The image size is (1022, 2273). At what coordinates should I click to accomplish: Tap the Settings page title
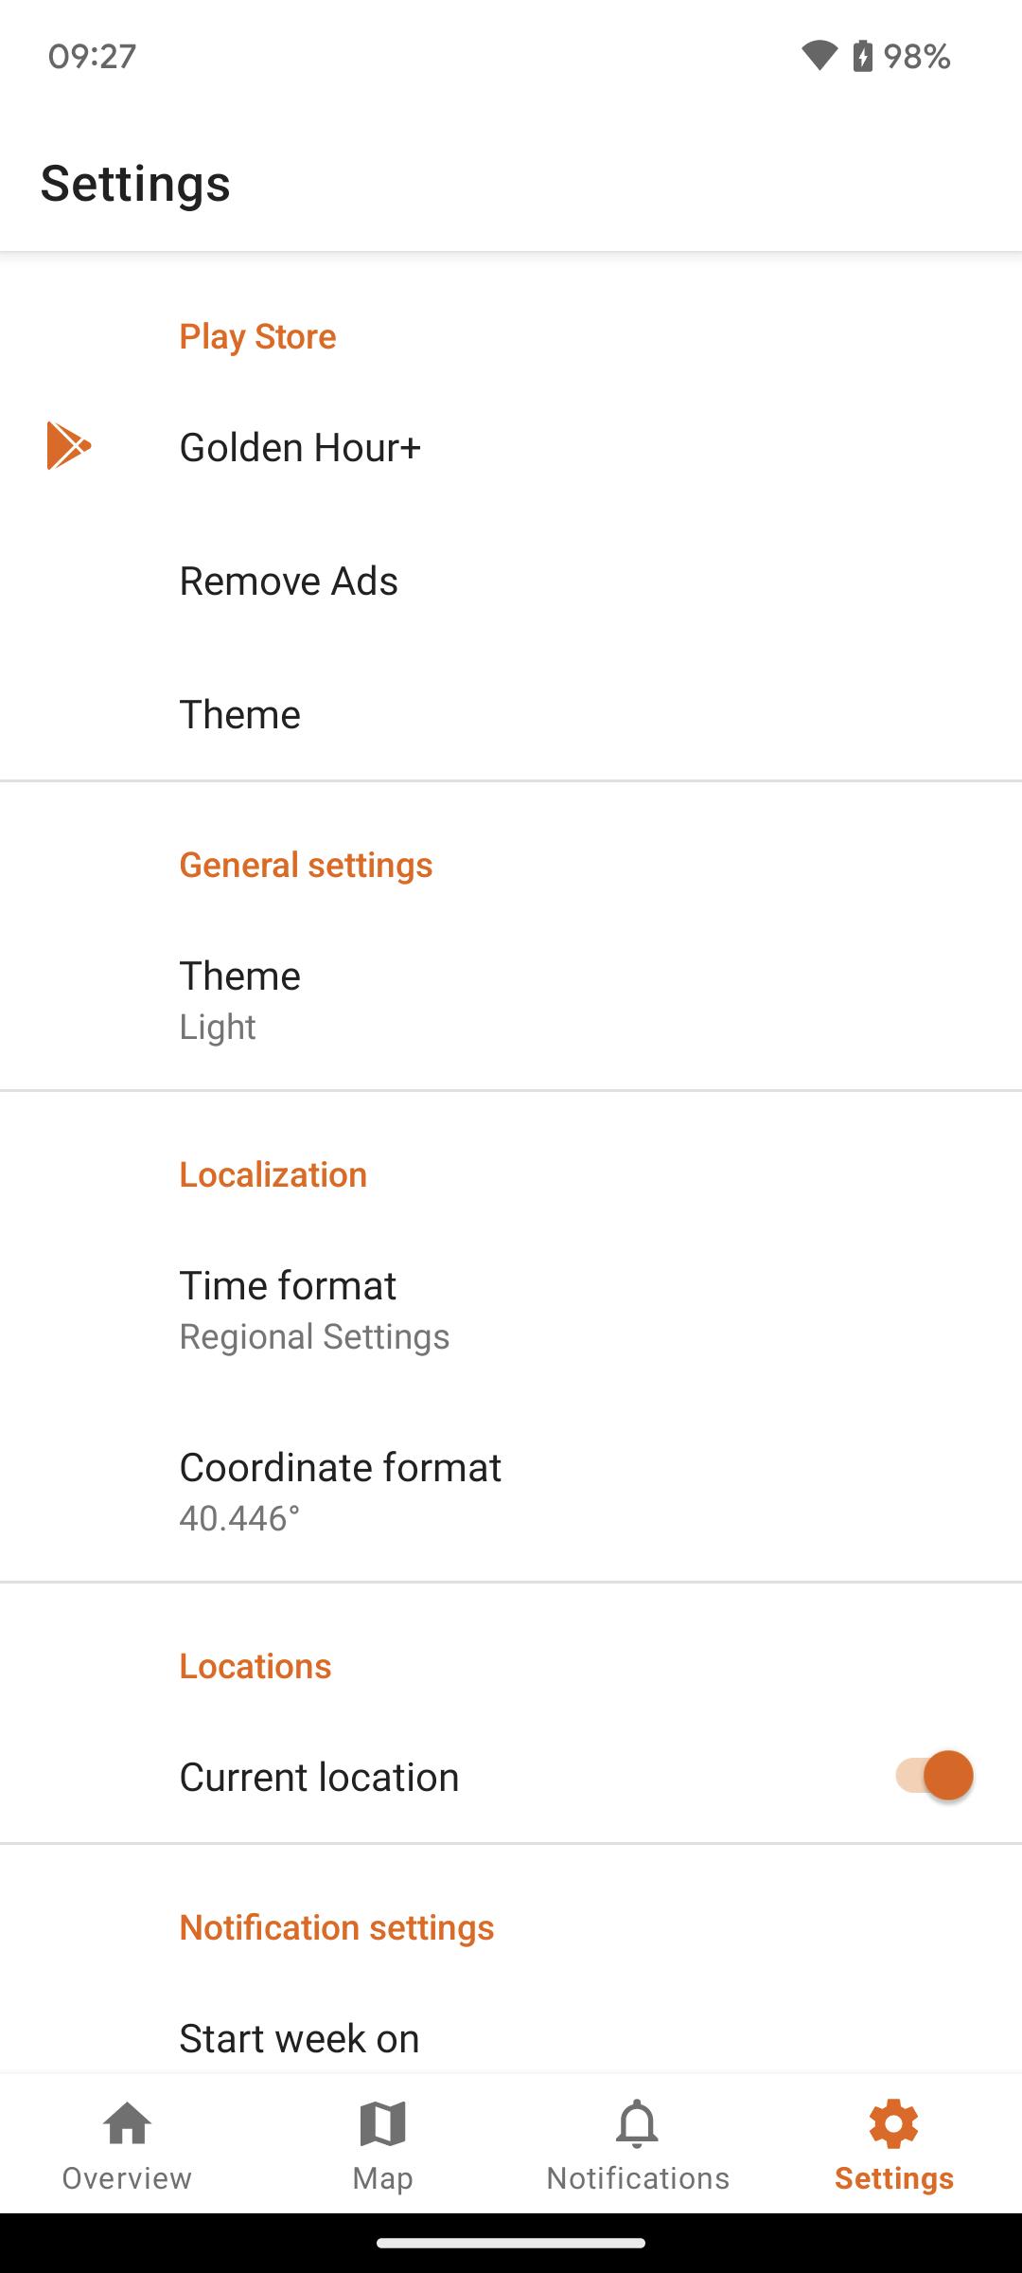(x=135, y=183)
